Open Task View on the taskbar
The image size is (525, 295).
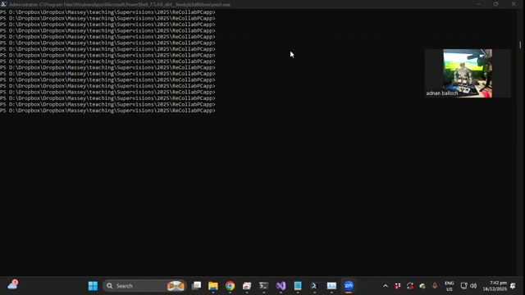pos(196,286)
